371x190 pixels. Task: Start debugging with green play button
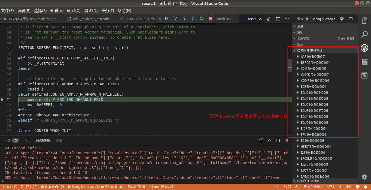pos(308,19)
